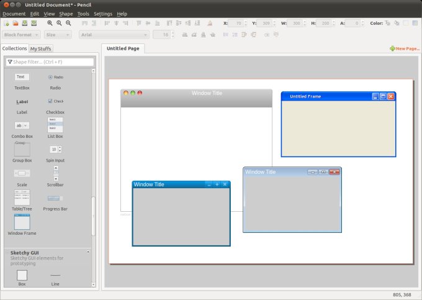Open the Block Format dropdown
The image size is (422, 300).
pyautogui.click(x=22, y=35)
